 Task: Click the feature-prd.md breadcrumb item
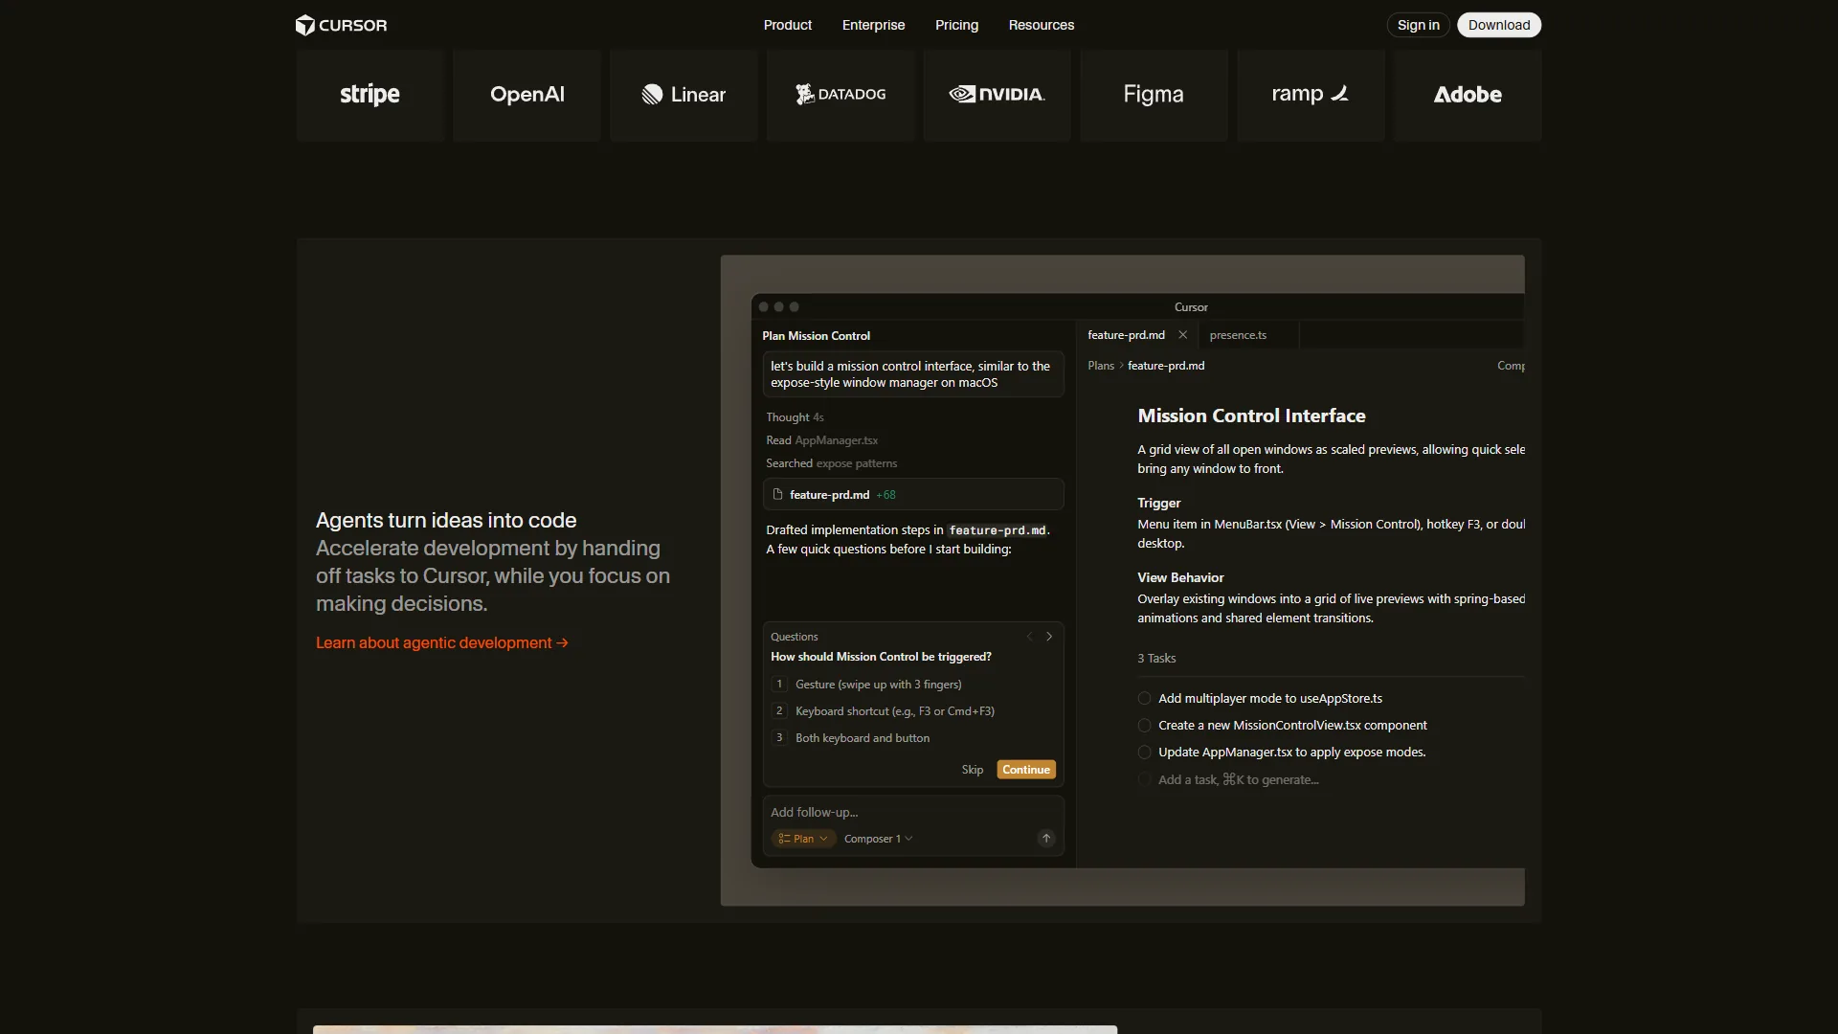click(x=1166, y=366)
